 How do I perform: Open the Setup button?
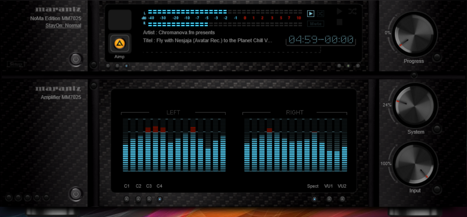click(x=16, y=64)
